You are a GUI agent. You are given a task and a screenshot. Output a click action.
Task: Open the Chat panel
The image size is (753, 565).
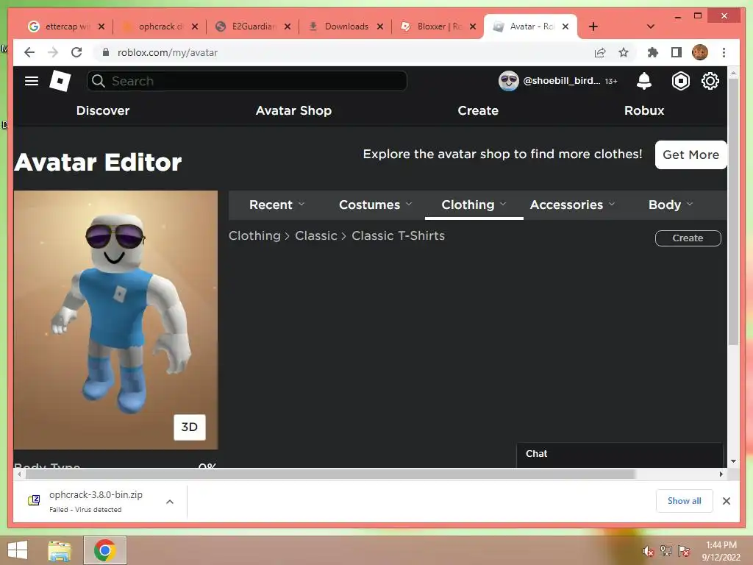pos(619,455)
